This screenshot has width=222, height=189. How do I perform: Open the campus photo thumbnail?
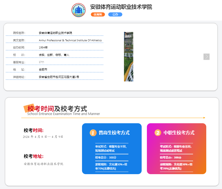tap(129, 57)
